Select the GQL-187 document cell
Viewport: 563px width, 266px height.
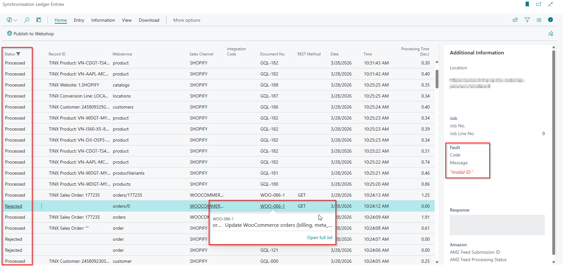tap(269, 96)
